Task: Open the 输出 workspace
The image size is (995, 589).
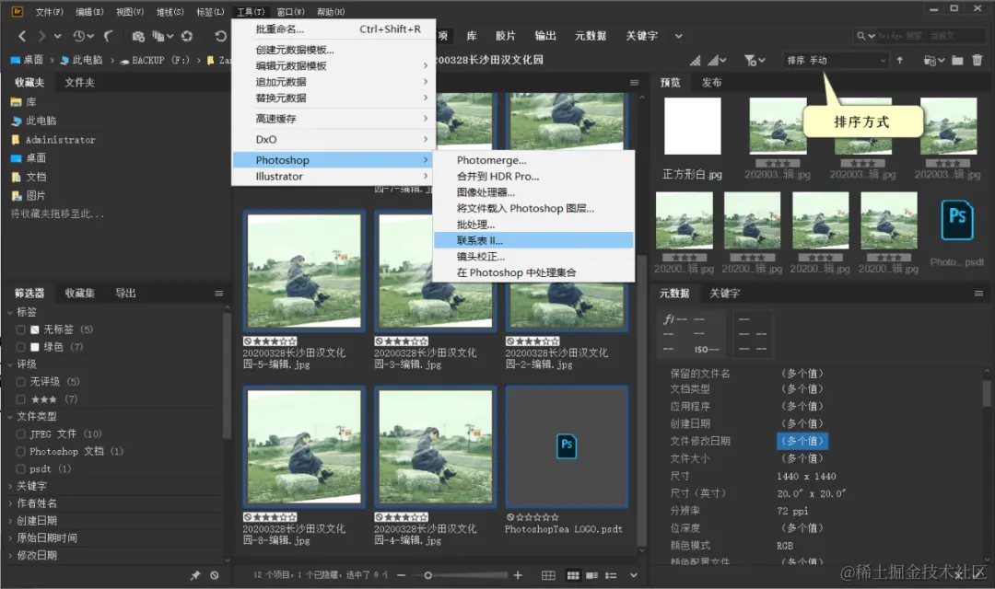Action: pos(545,36)
